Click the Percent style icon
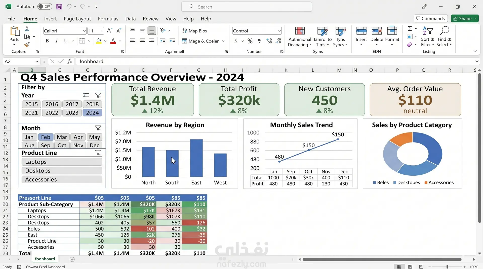 tap(250, 41)
